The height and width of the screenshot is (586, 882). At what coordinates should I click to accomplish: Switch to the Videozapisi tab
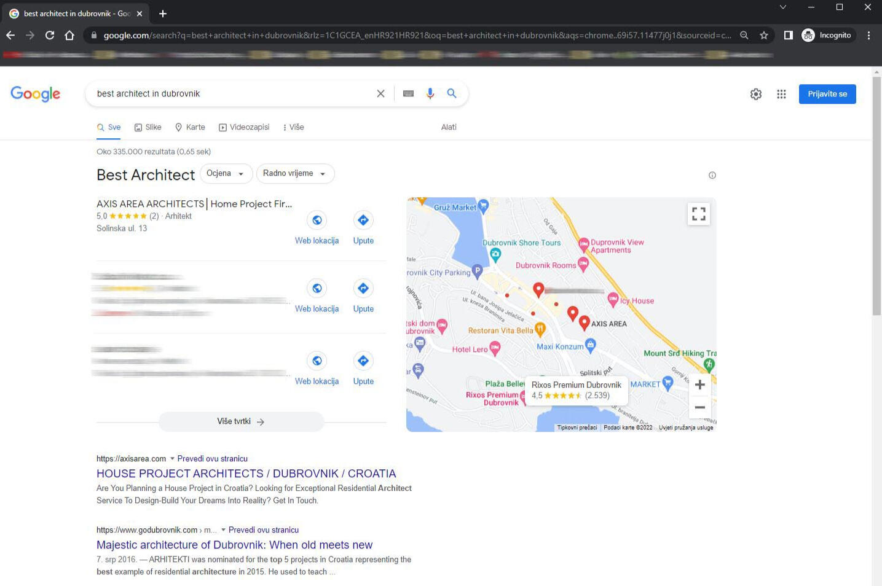pyautogui.click(x=249, y=127)
